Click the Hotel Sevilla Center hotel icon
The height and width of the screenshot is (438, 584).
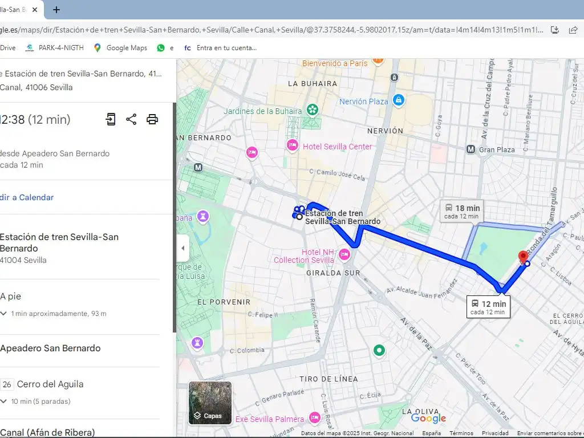click(293, 145)
